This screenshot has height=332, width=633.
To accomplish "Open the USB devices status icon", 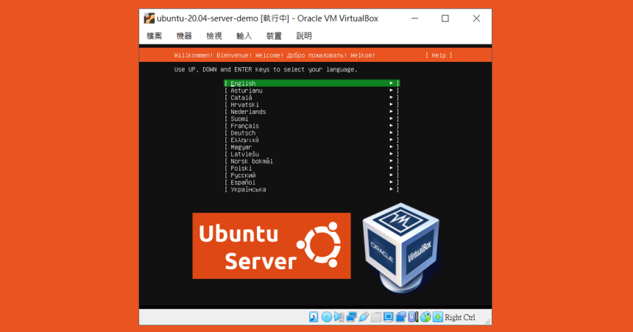I will click(x=364, y=317).
